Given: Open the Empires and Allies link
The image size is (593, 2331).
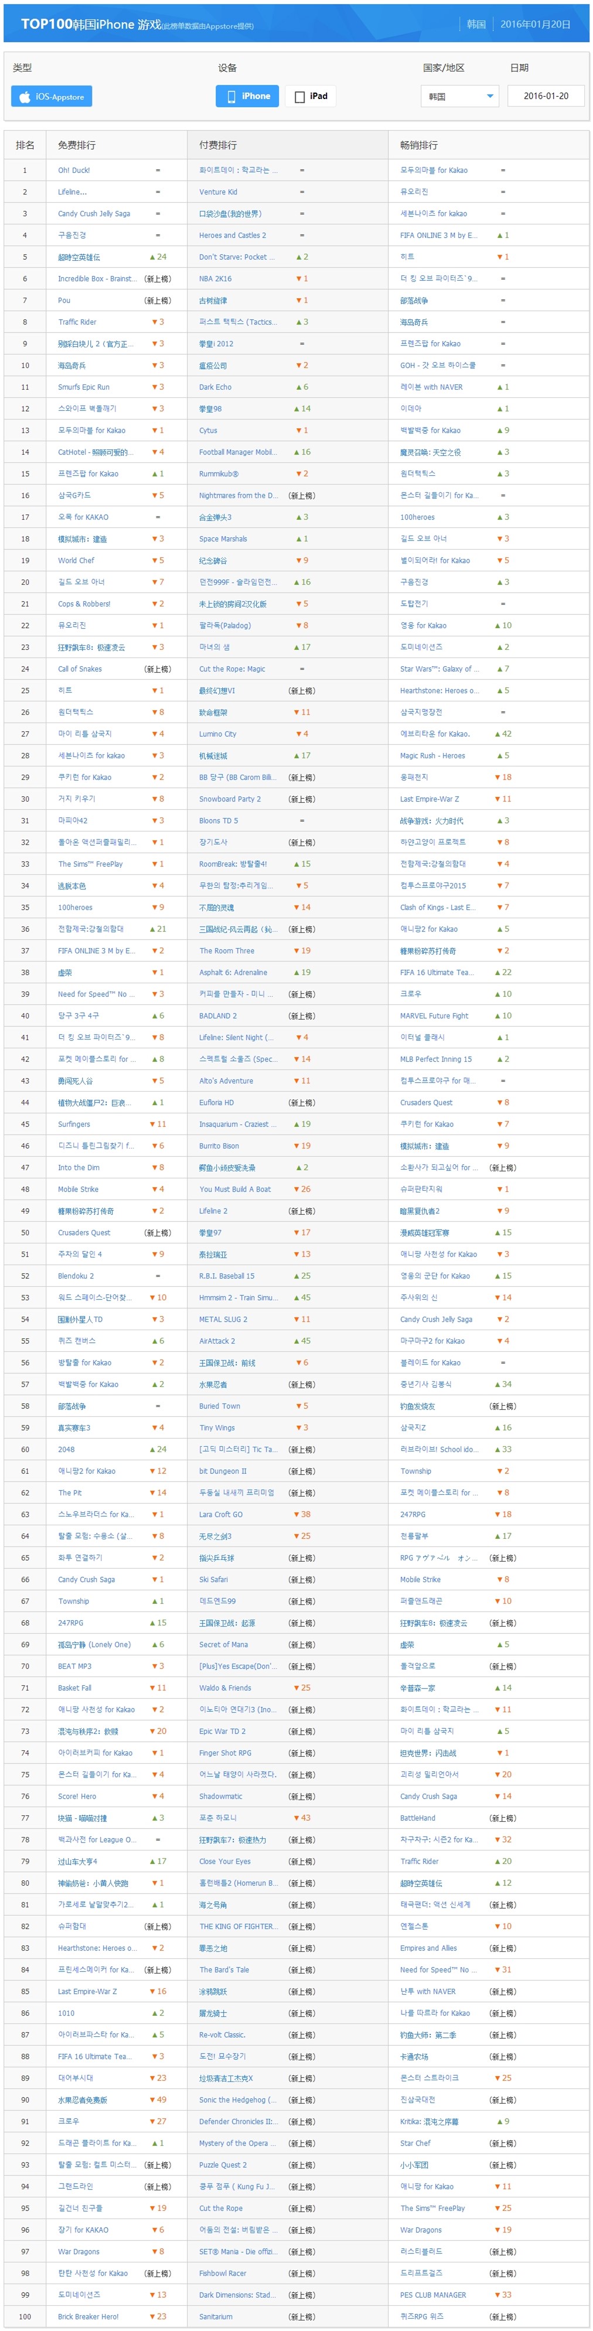Looking at the screenshot, I should pos(428,1948).
